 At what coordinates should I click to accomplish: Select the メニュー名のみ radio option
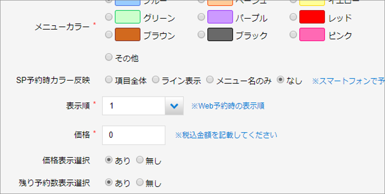(209, 80)
